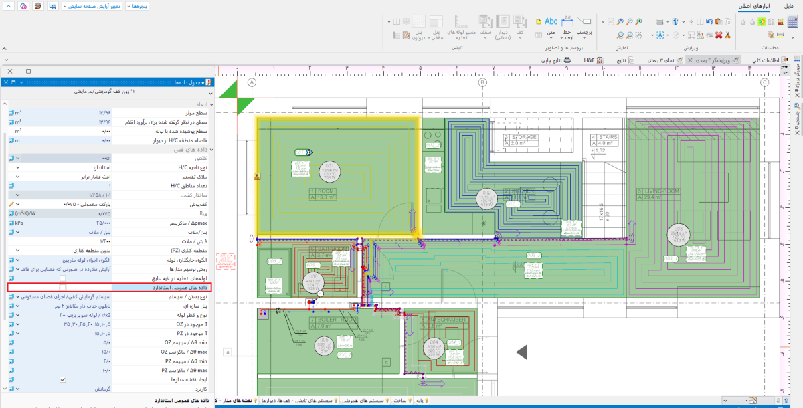
Task: Enable لوله‌های تغذیه در لایه عایق checkbox
Action: click(x=62, y=278)
